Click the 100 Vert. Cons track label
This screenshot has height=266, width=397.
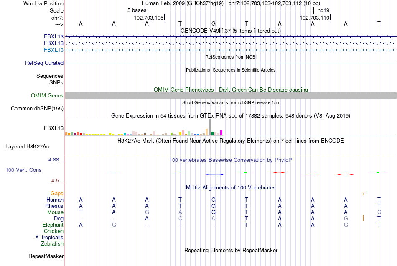[23, 170]
